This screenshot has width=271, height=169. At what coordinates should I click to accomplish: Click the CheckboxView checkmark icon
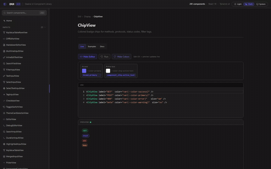pos(4,101)
